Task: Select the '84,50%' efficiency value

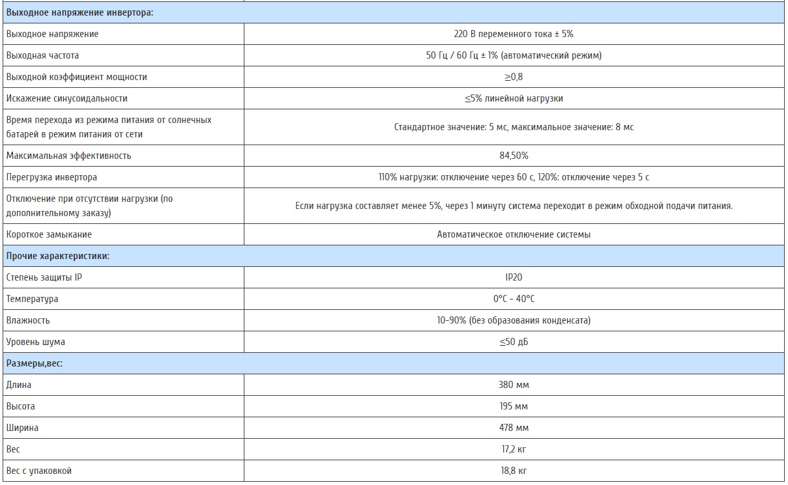Action: 514,156
